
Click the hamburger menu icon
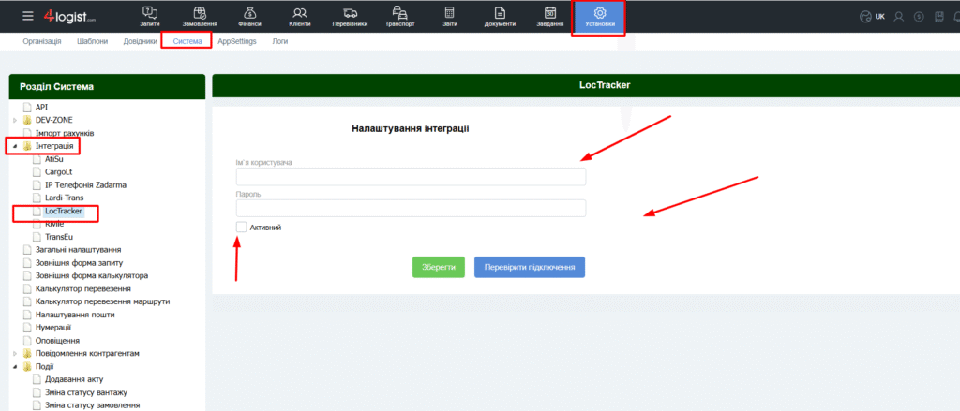pos(27,16)
